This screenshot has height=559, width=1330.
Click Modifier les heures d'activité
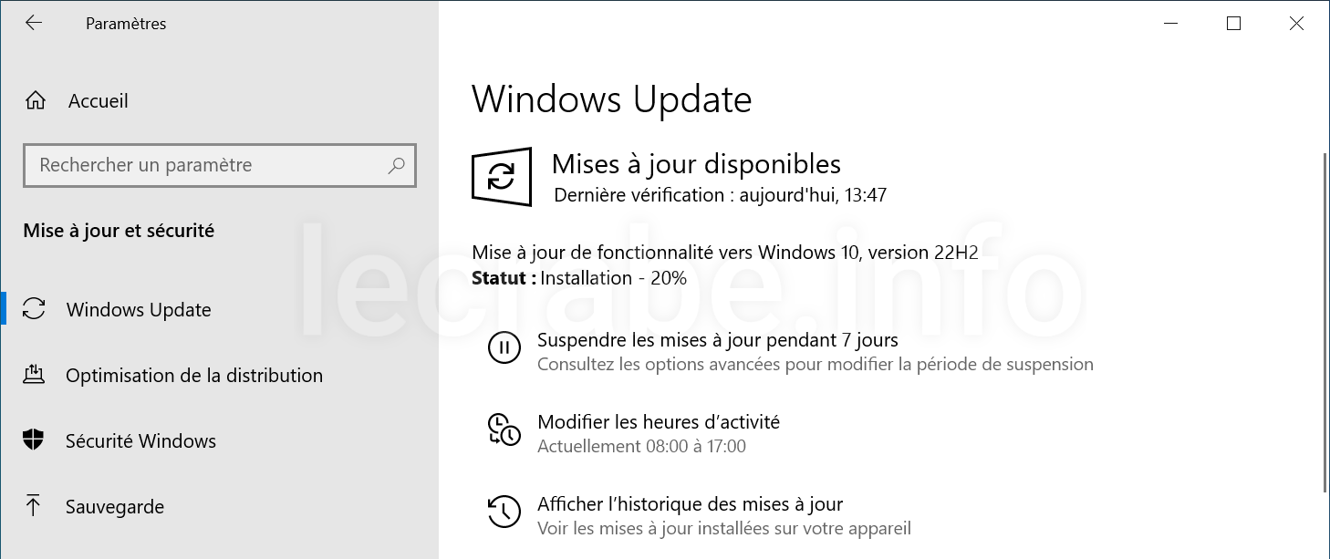tap(659, 422)
